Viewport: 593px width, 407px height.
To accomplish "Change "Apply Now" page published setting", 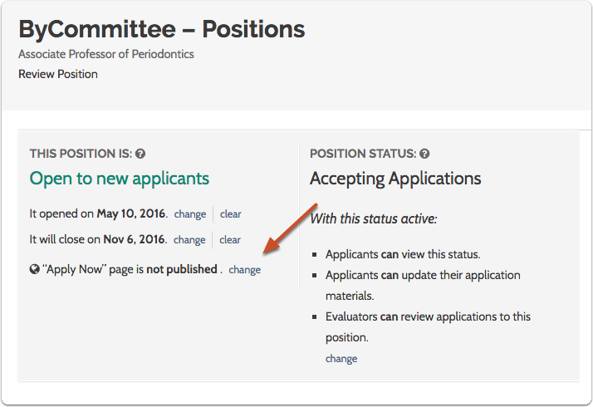I will tap(245, 270).
